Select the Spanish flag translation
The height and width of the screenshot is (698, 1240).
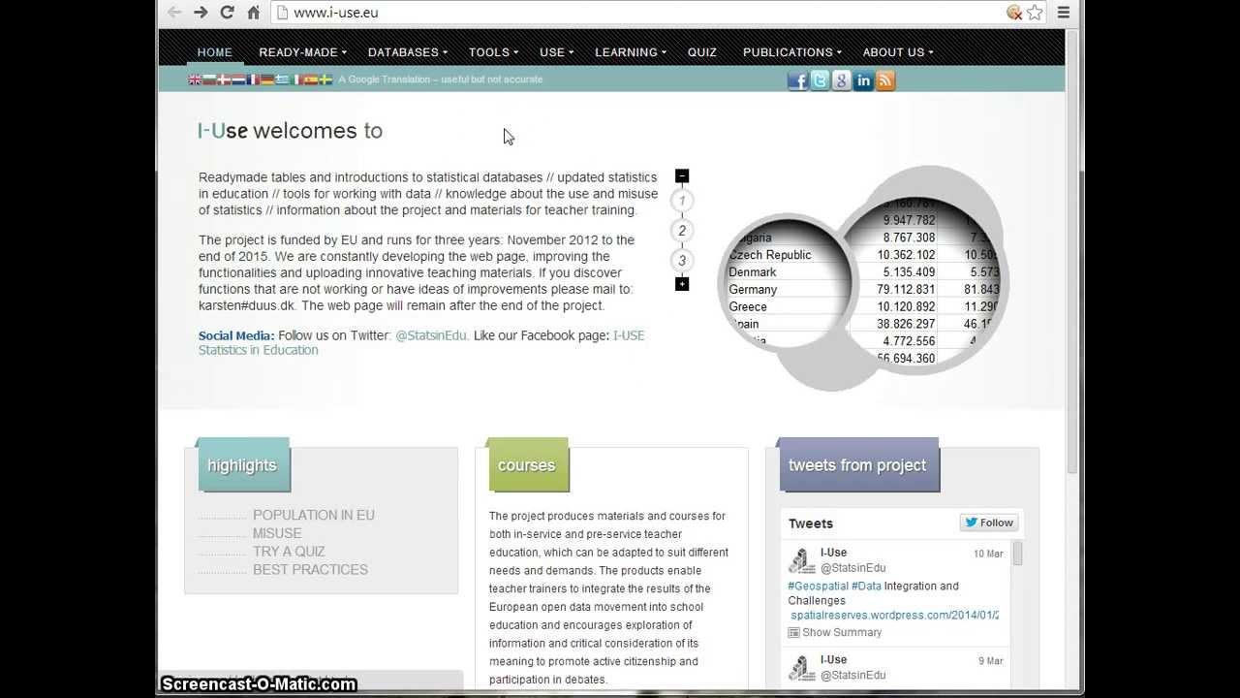[311, 79]
